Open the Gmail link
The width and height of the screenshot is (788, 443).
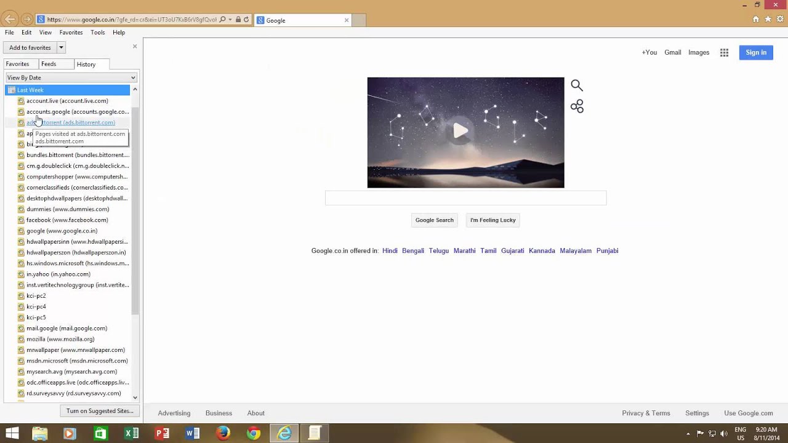click(673, 52)
